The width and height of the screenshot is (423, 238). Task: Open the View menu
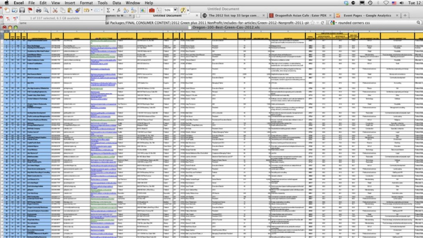[56, 3]
